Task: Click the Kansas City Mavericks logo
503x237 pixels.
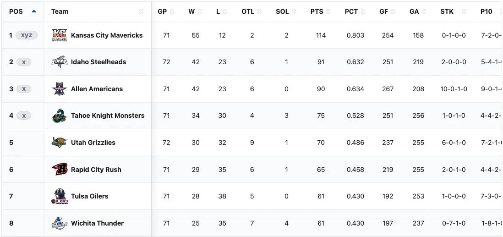Action: tap(60, 35)
